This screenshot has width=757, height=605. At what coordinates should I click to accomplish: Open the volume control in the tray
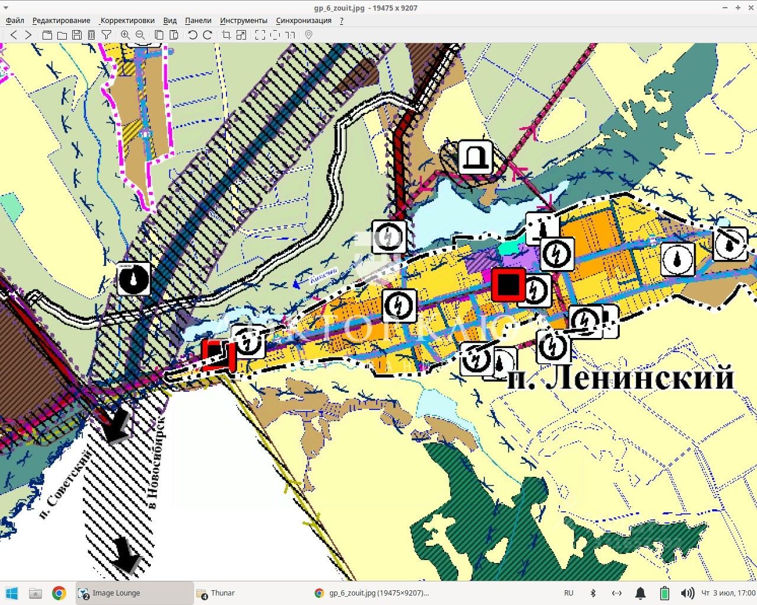pos(687,593)
